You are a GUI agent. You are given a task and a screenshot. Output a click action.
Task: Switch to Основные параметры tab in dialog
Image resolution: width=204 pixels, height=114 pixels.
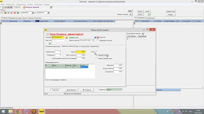coord(53,46)
